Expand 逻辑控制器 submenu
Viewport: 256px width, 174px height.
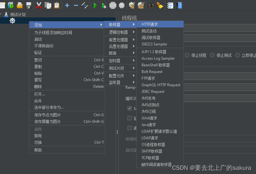pos(120,32)
